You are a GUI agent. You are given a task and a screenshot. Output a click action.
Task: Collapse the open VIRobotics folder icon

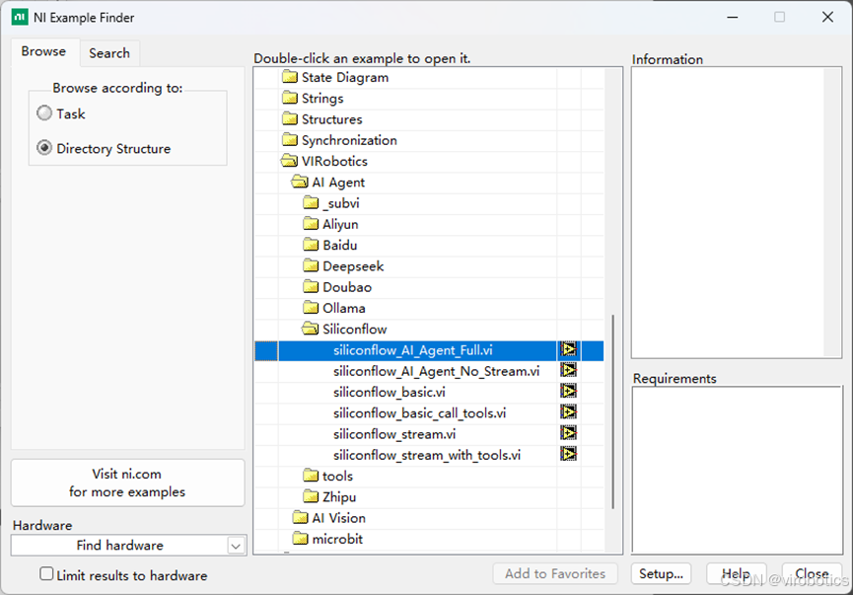(x=289, y=161)
